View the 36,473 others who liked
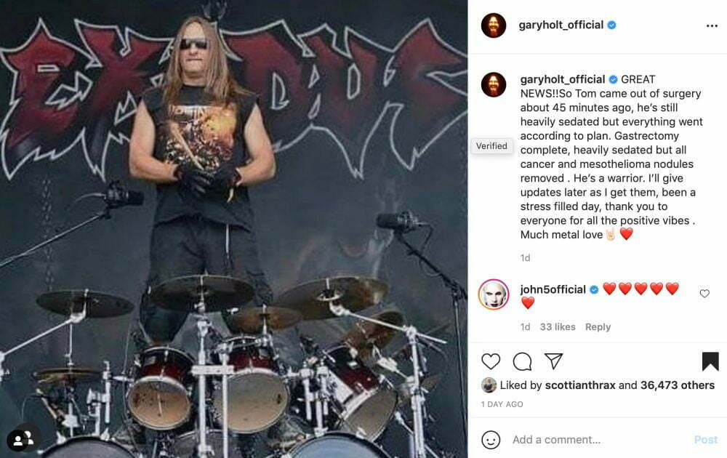This screenshot has height=458, width=727. point(678,385)
